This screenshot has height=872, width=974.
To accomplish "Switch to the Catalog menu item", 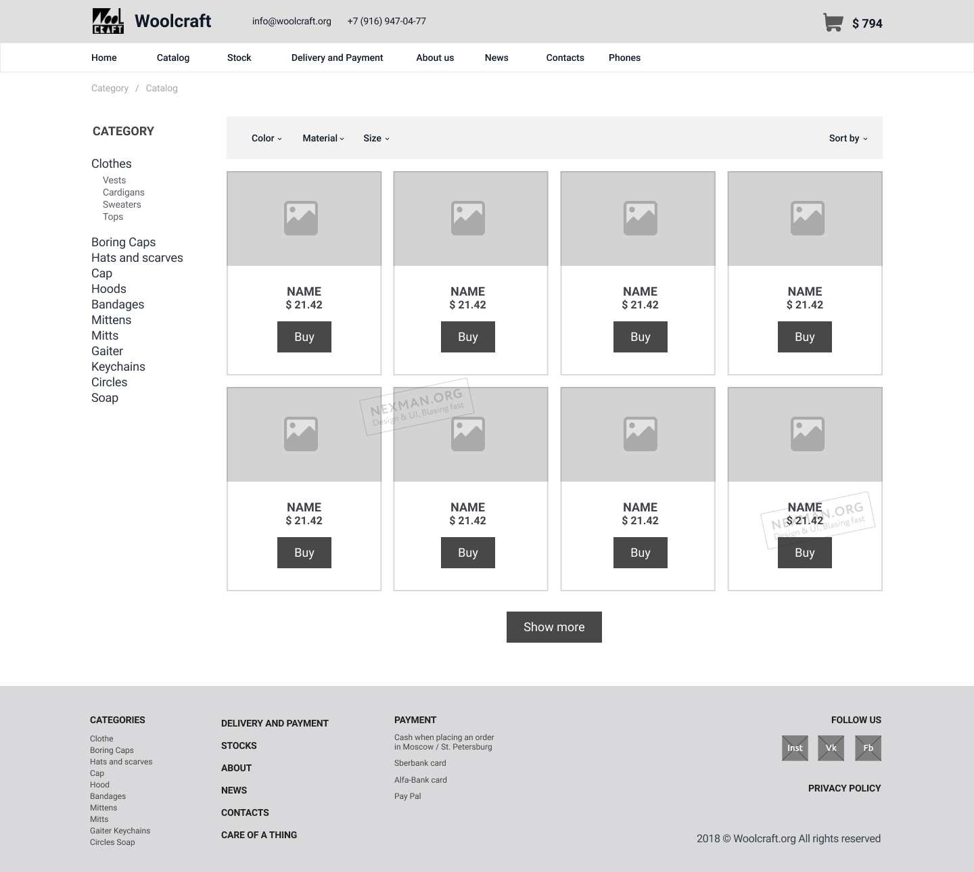I will [172, 58].
